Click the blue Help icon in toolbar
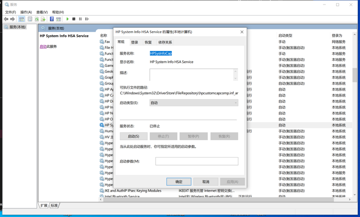This screenshot has height=217, width=360. point(52,19)
